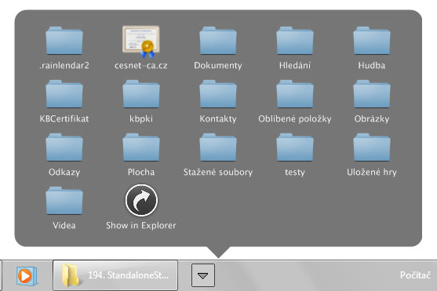
Task: Open the testy folder icon
Action: point(295,147)
